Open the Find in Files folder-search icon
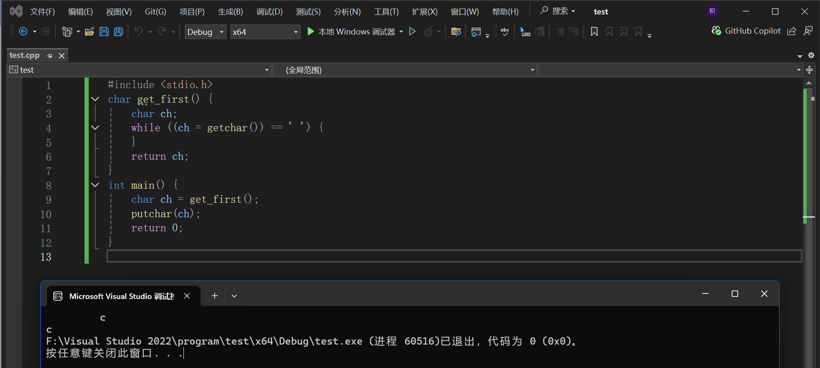The width and height of the screenshot is (820, 368). pos(456,32)
